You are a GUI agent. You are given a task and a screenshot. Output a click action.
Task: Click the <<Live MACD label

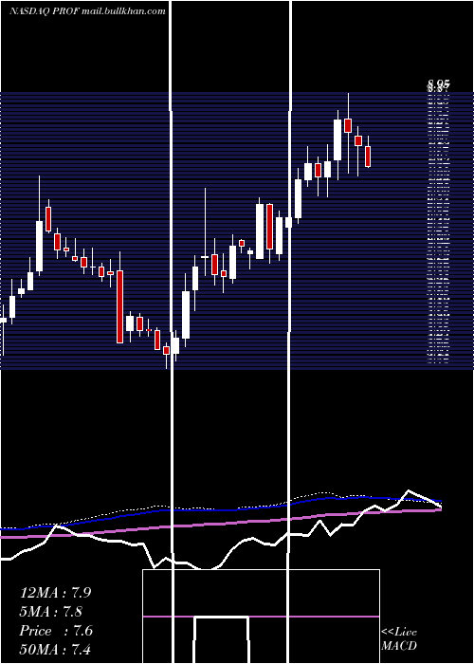tap(399, 638)
